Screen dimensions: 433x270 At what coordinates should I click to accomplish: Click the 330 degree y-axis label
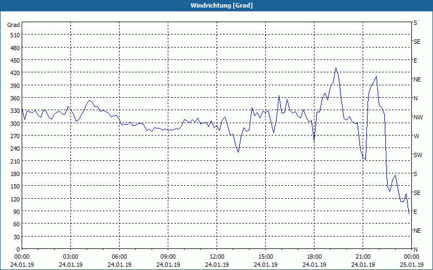[15, 111]
